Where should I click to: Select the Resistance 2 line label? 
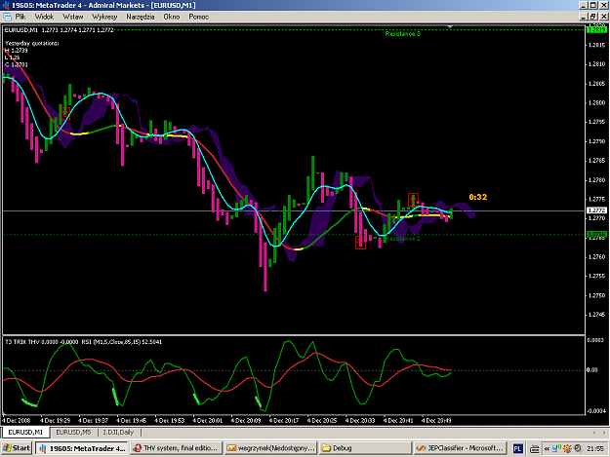coord(403,239)
